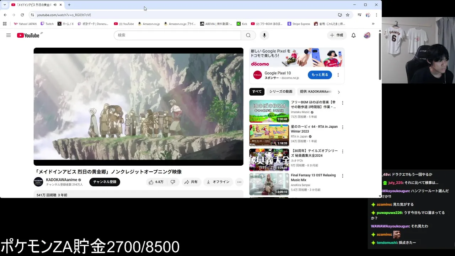The image size is (455, 256).
Task: Click the docomo Google Pixel ad banner
Action: [x=297, y=57]
